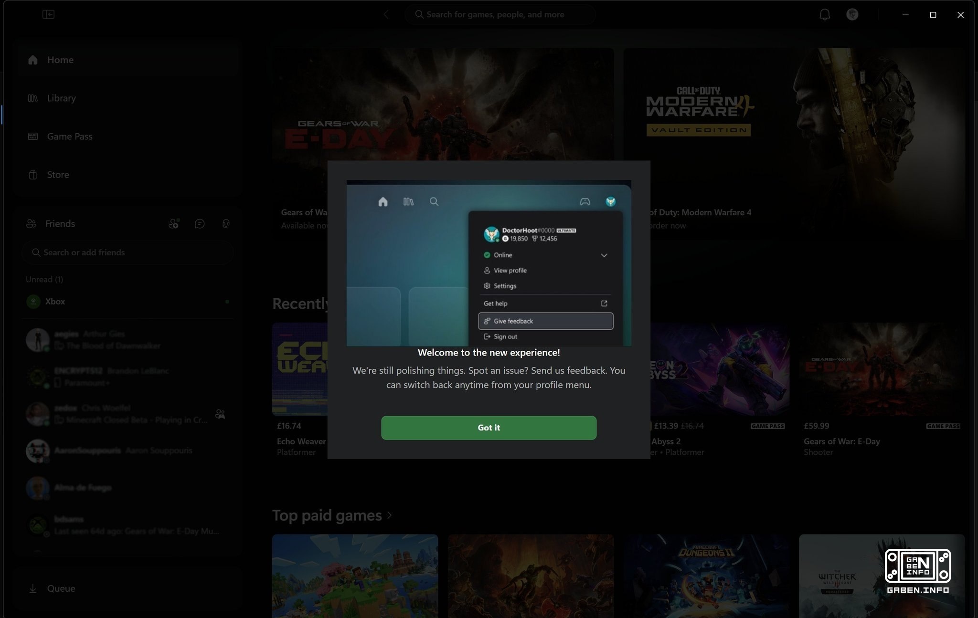
Task: Click the library icon in the preview image
Action: point(408,202)
